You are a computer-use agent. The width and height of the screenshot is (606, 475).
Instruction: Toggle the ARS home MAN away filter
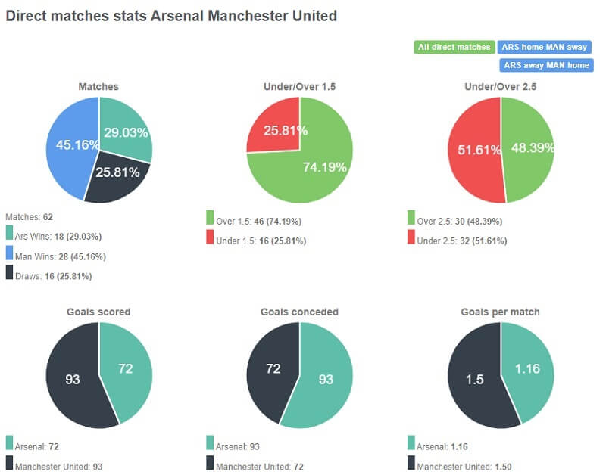(543, 46)
